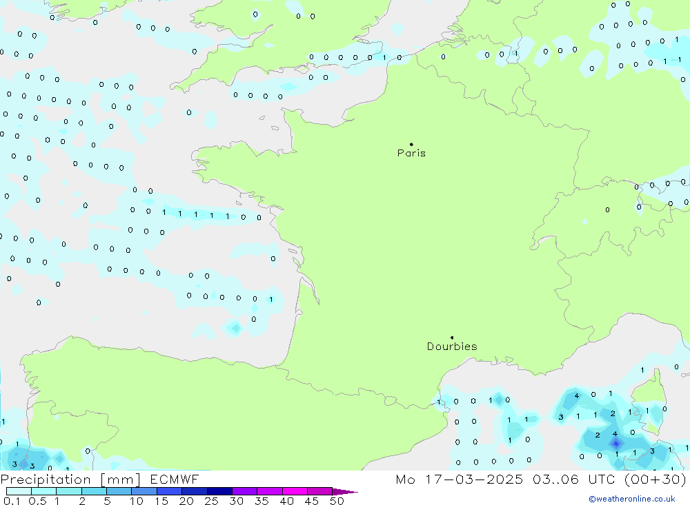Select the 45–50 mm legend color swatch
The image size is (690, 505).
(320, 491)
